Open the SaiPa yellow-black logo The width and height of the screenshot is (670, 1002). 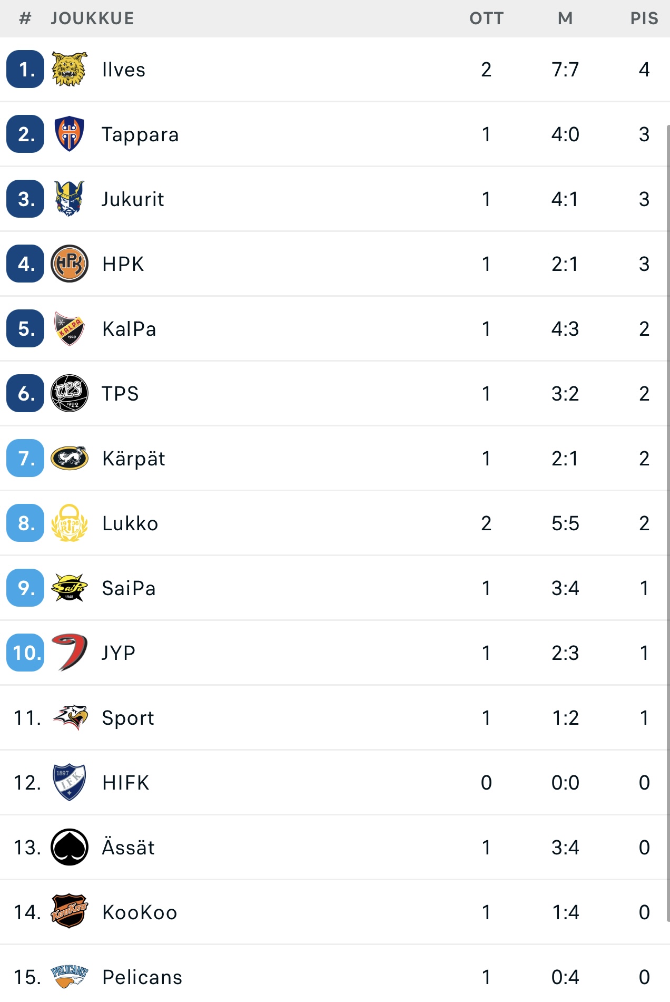69,588
